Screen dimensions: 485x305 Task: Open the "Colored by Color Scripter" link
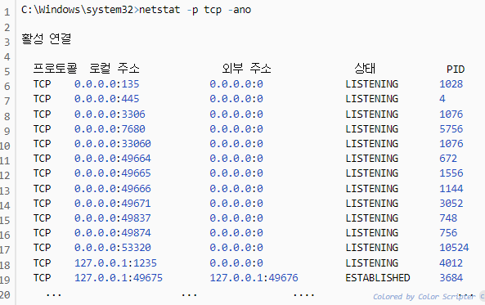coord(424,297)
